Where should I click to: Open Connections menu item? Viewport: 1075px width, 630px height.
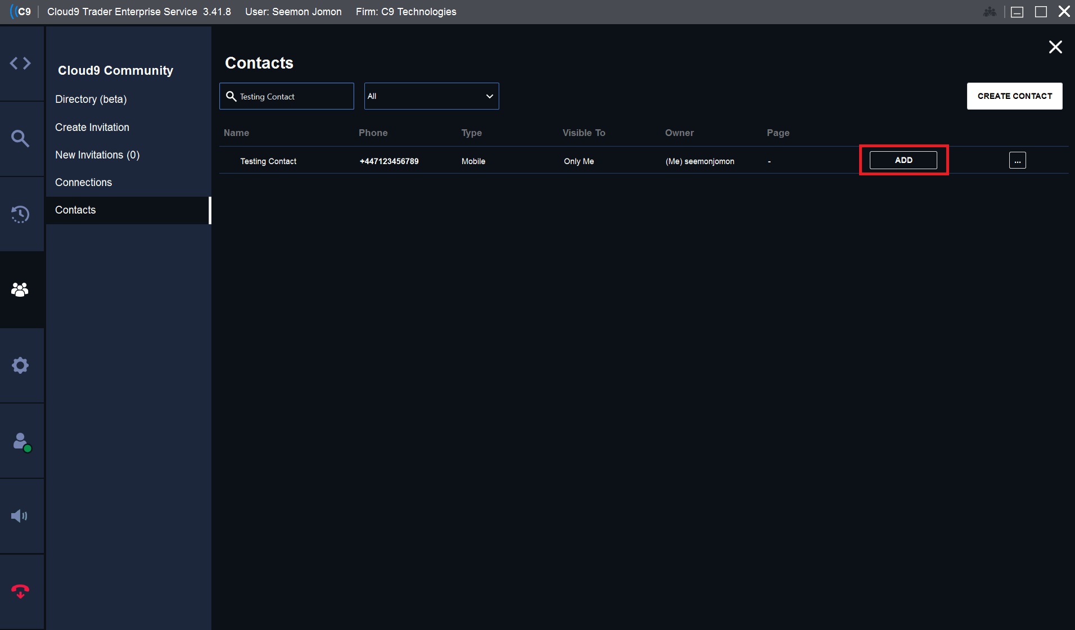coord(83,183)
